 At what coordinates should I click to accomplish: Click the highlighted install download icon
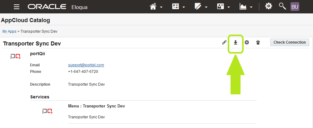236,42
